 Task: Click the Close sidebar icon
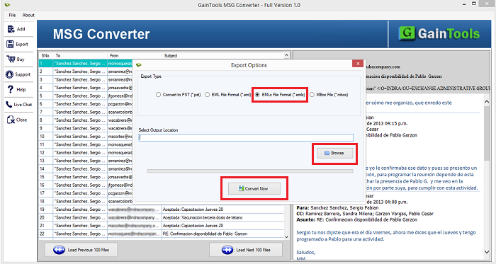click(x=11, y=120)
